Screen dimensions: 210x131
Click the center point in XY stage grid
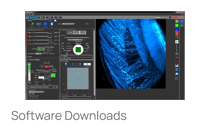tap(78, 79)
